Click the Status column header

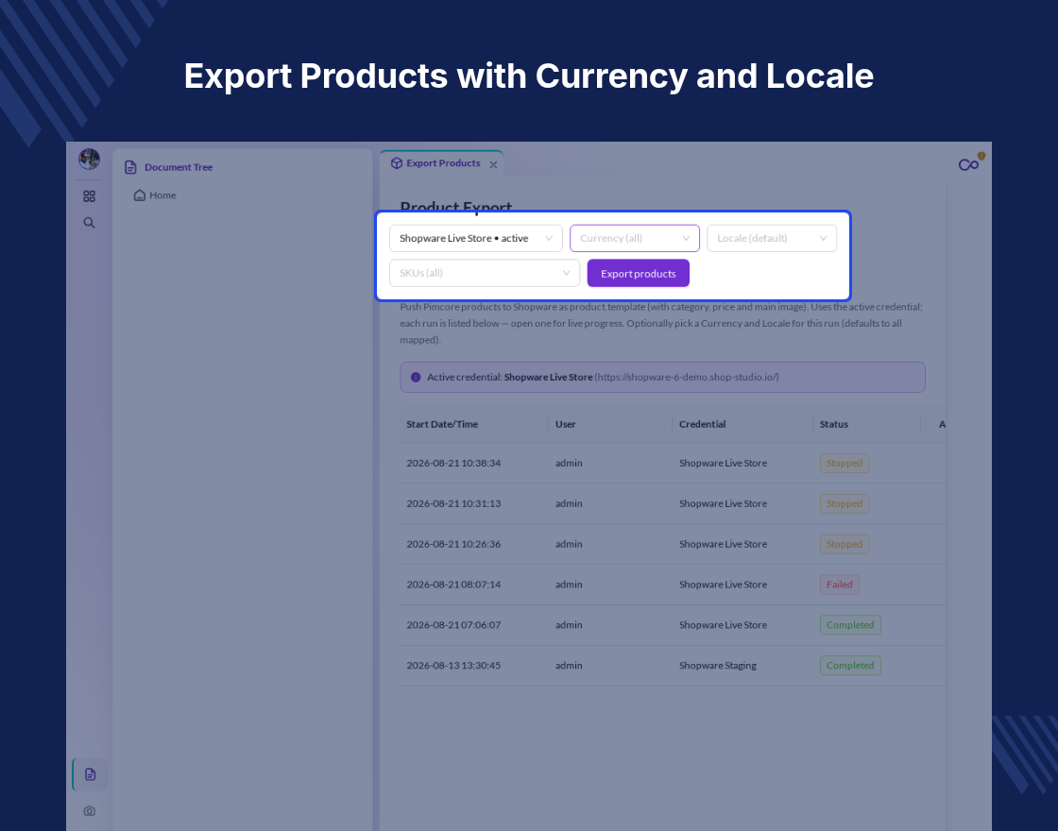click(834, 424)
